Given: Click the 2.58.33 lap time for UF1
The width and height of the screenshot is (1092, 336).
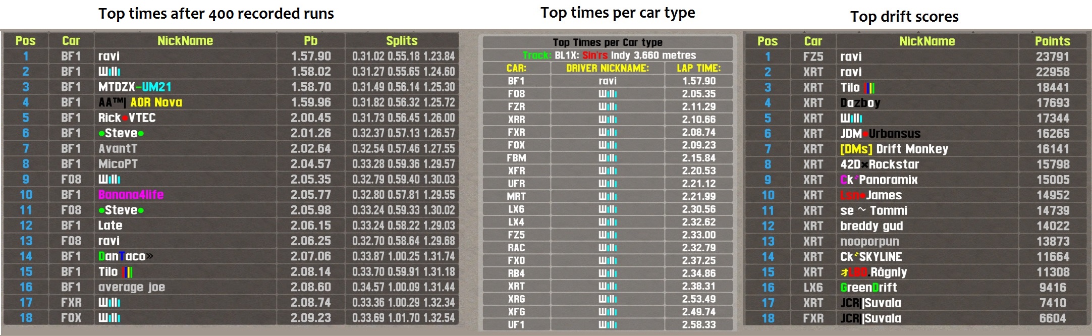Looking at the screenshot, I should [x=698, y=325].
